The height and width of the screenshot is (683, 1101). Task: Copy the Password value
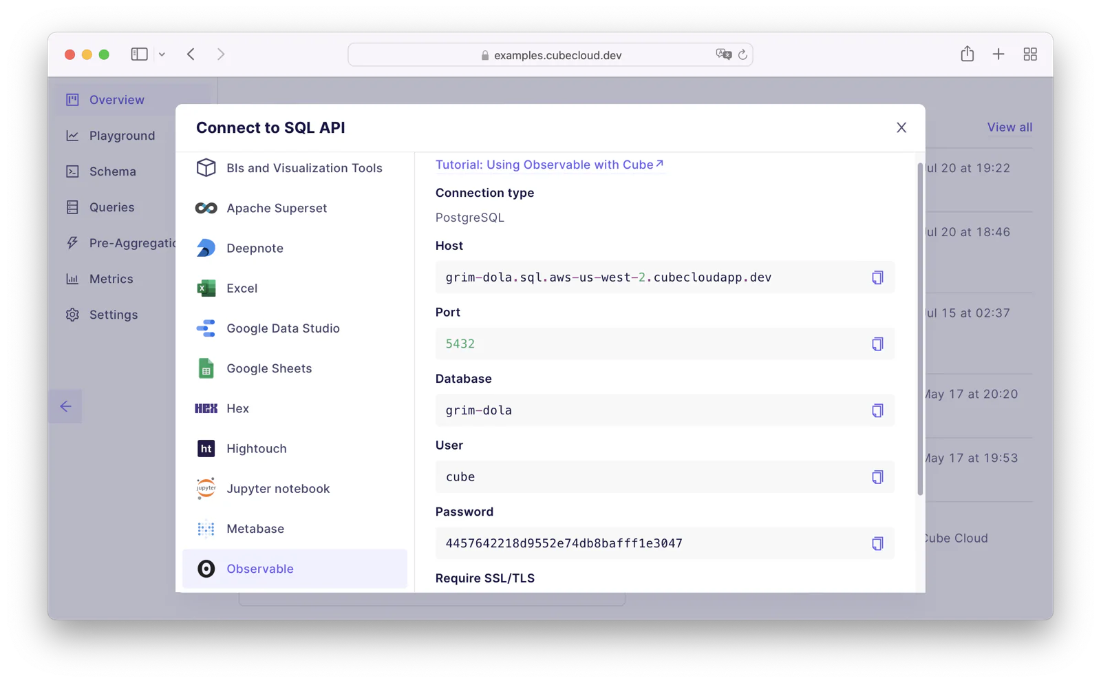[x=877, y=543]
